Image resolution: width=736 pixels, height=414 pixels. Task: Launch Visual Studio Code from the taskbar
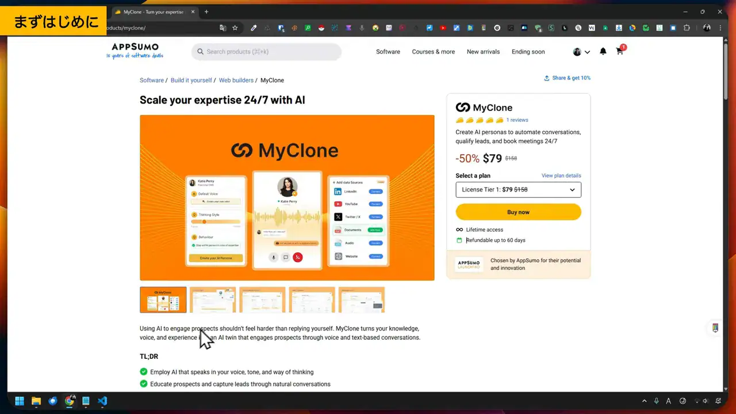click(102, 400)
